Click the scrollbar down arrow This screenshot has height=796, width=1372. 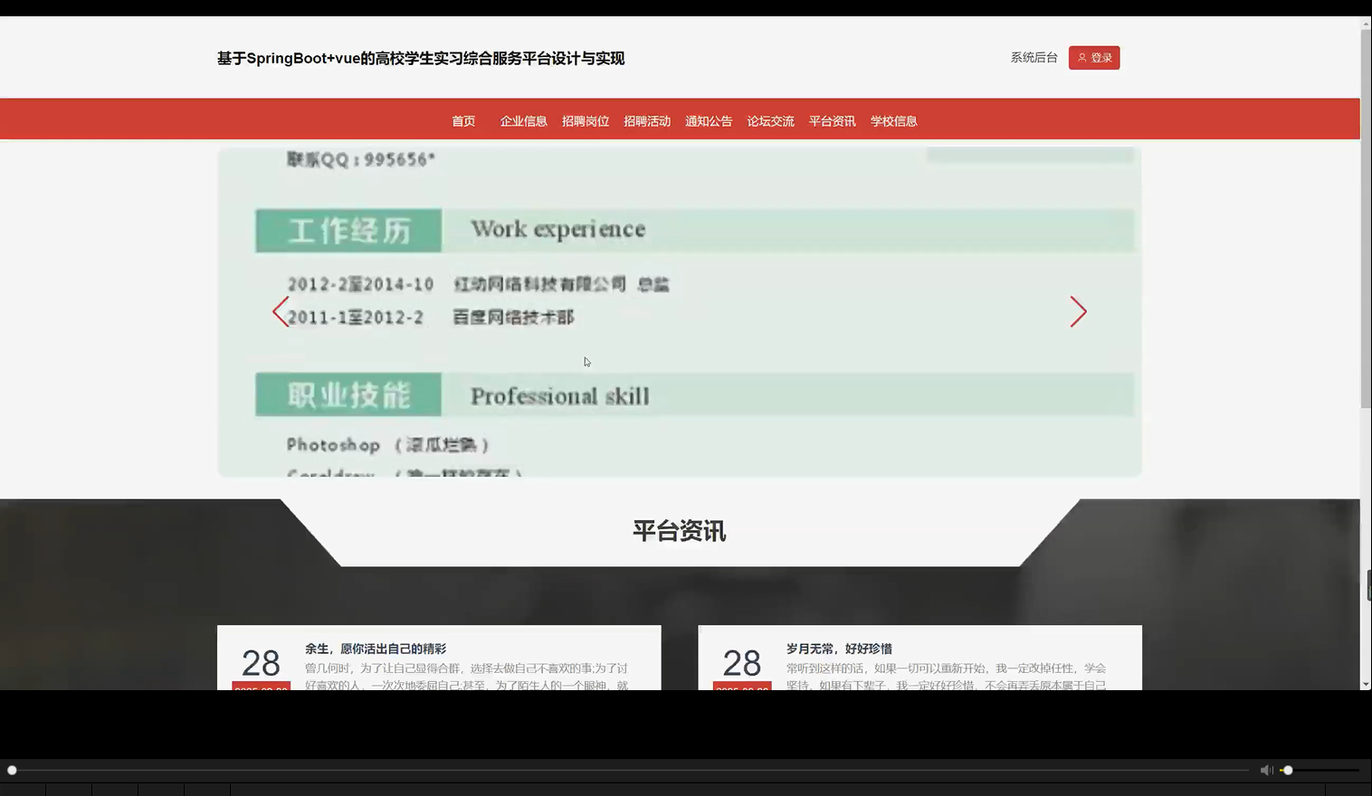pos(1366,684)
